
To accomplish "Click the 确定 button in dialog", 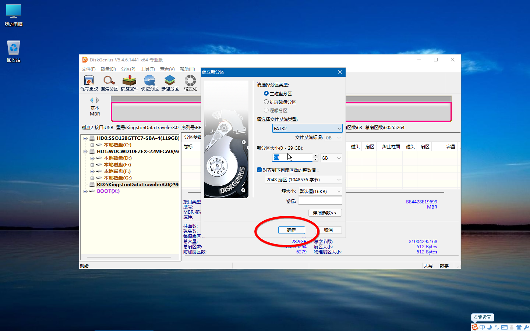I will (291, 230).
